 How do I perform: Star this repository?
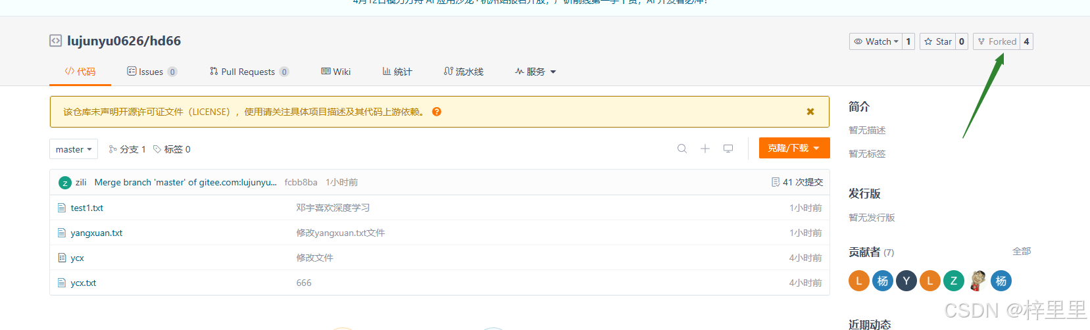point(937,41)
